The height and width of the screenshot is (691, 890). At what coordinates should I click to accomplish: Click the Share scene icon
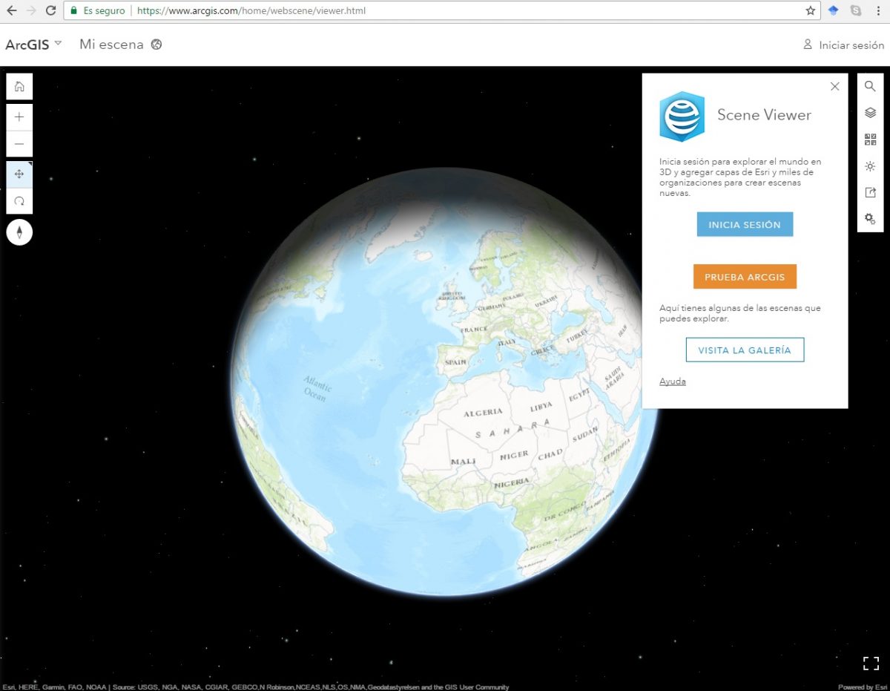click(x=870, y=192)
